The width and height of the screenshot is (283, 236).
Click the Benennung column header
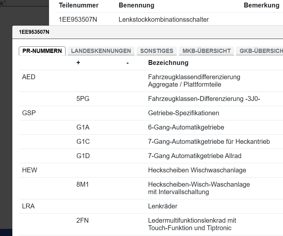pos(136,5)
